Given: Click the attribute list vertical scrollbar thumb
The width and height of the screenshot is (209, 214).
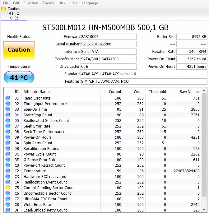Looking at the screenshot, I should [204, 145].
